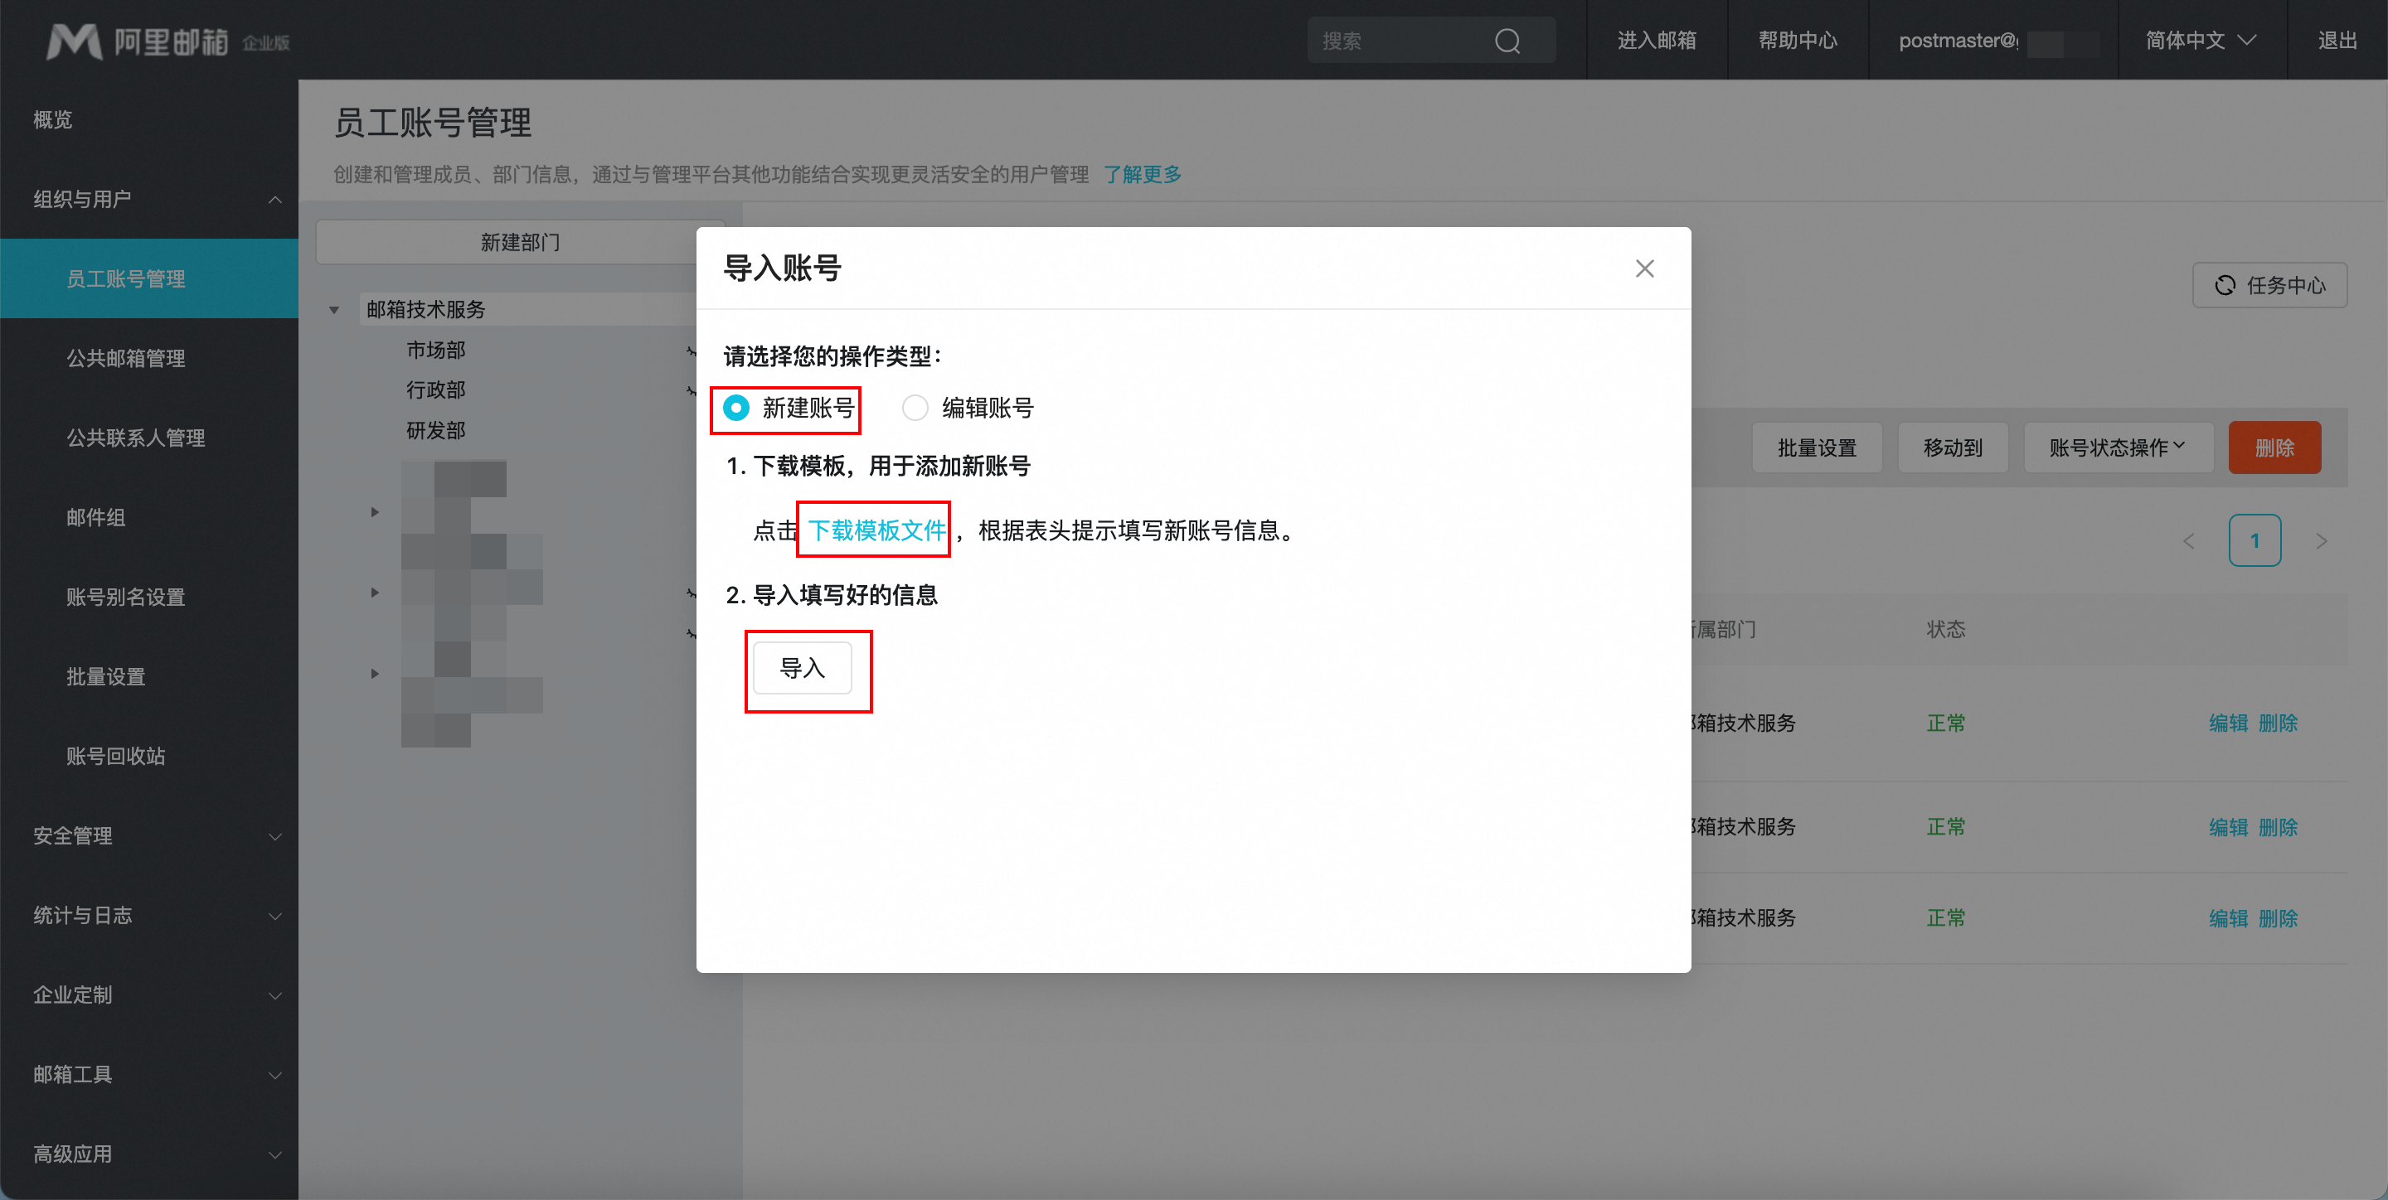
Task: Select the 编辑账号 radio button
Action: click(915, 408)
